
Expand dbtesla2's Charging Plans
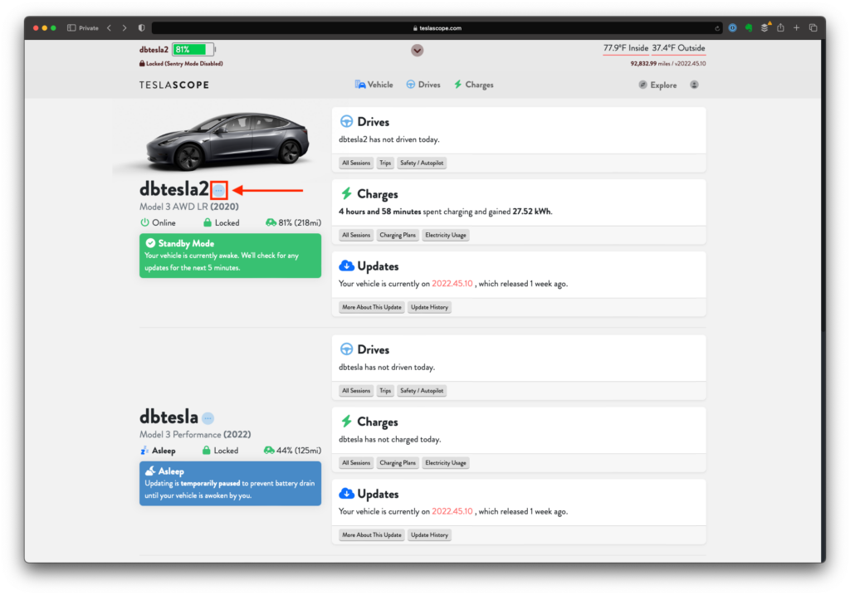pyautogui.click(x=398, y=235)
